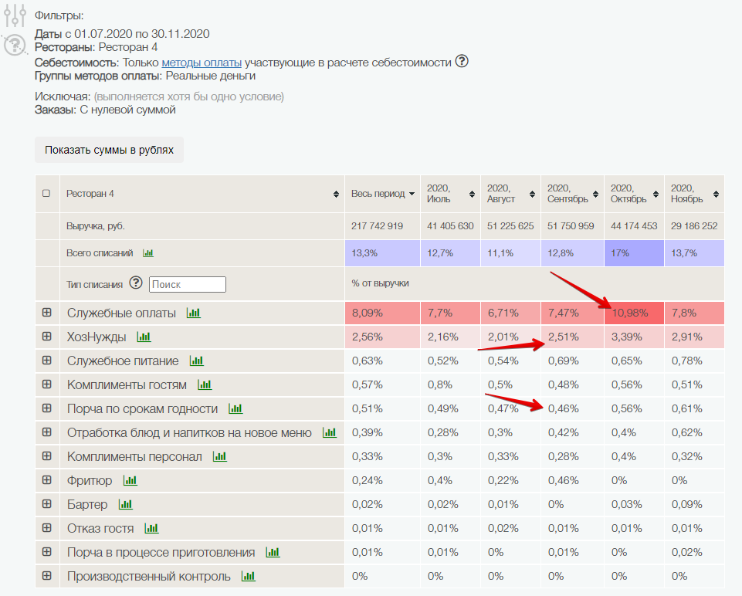Sort by 2020, Июль column
This screenshot has width=742, height=596.
click(472, 194)
